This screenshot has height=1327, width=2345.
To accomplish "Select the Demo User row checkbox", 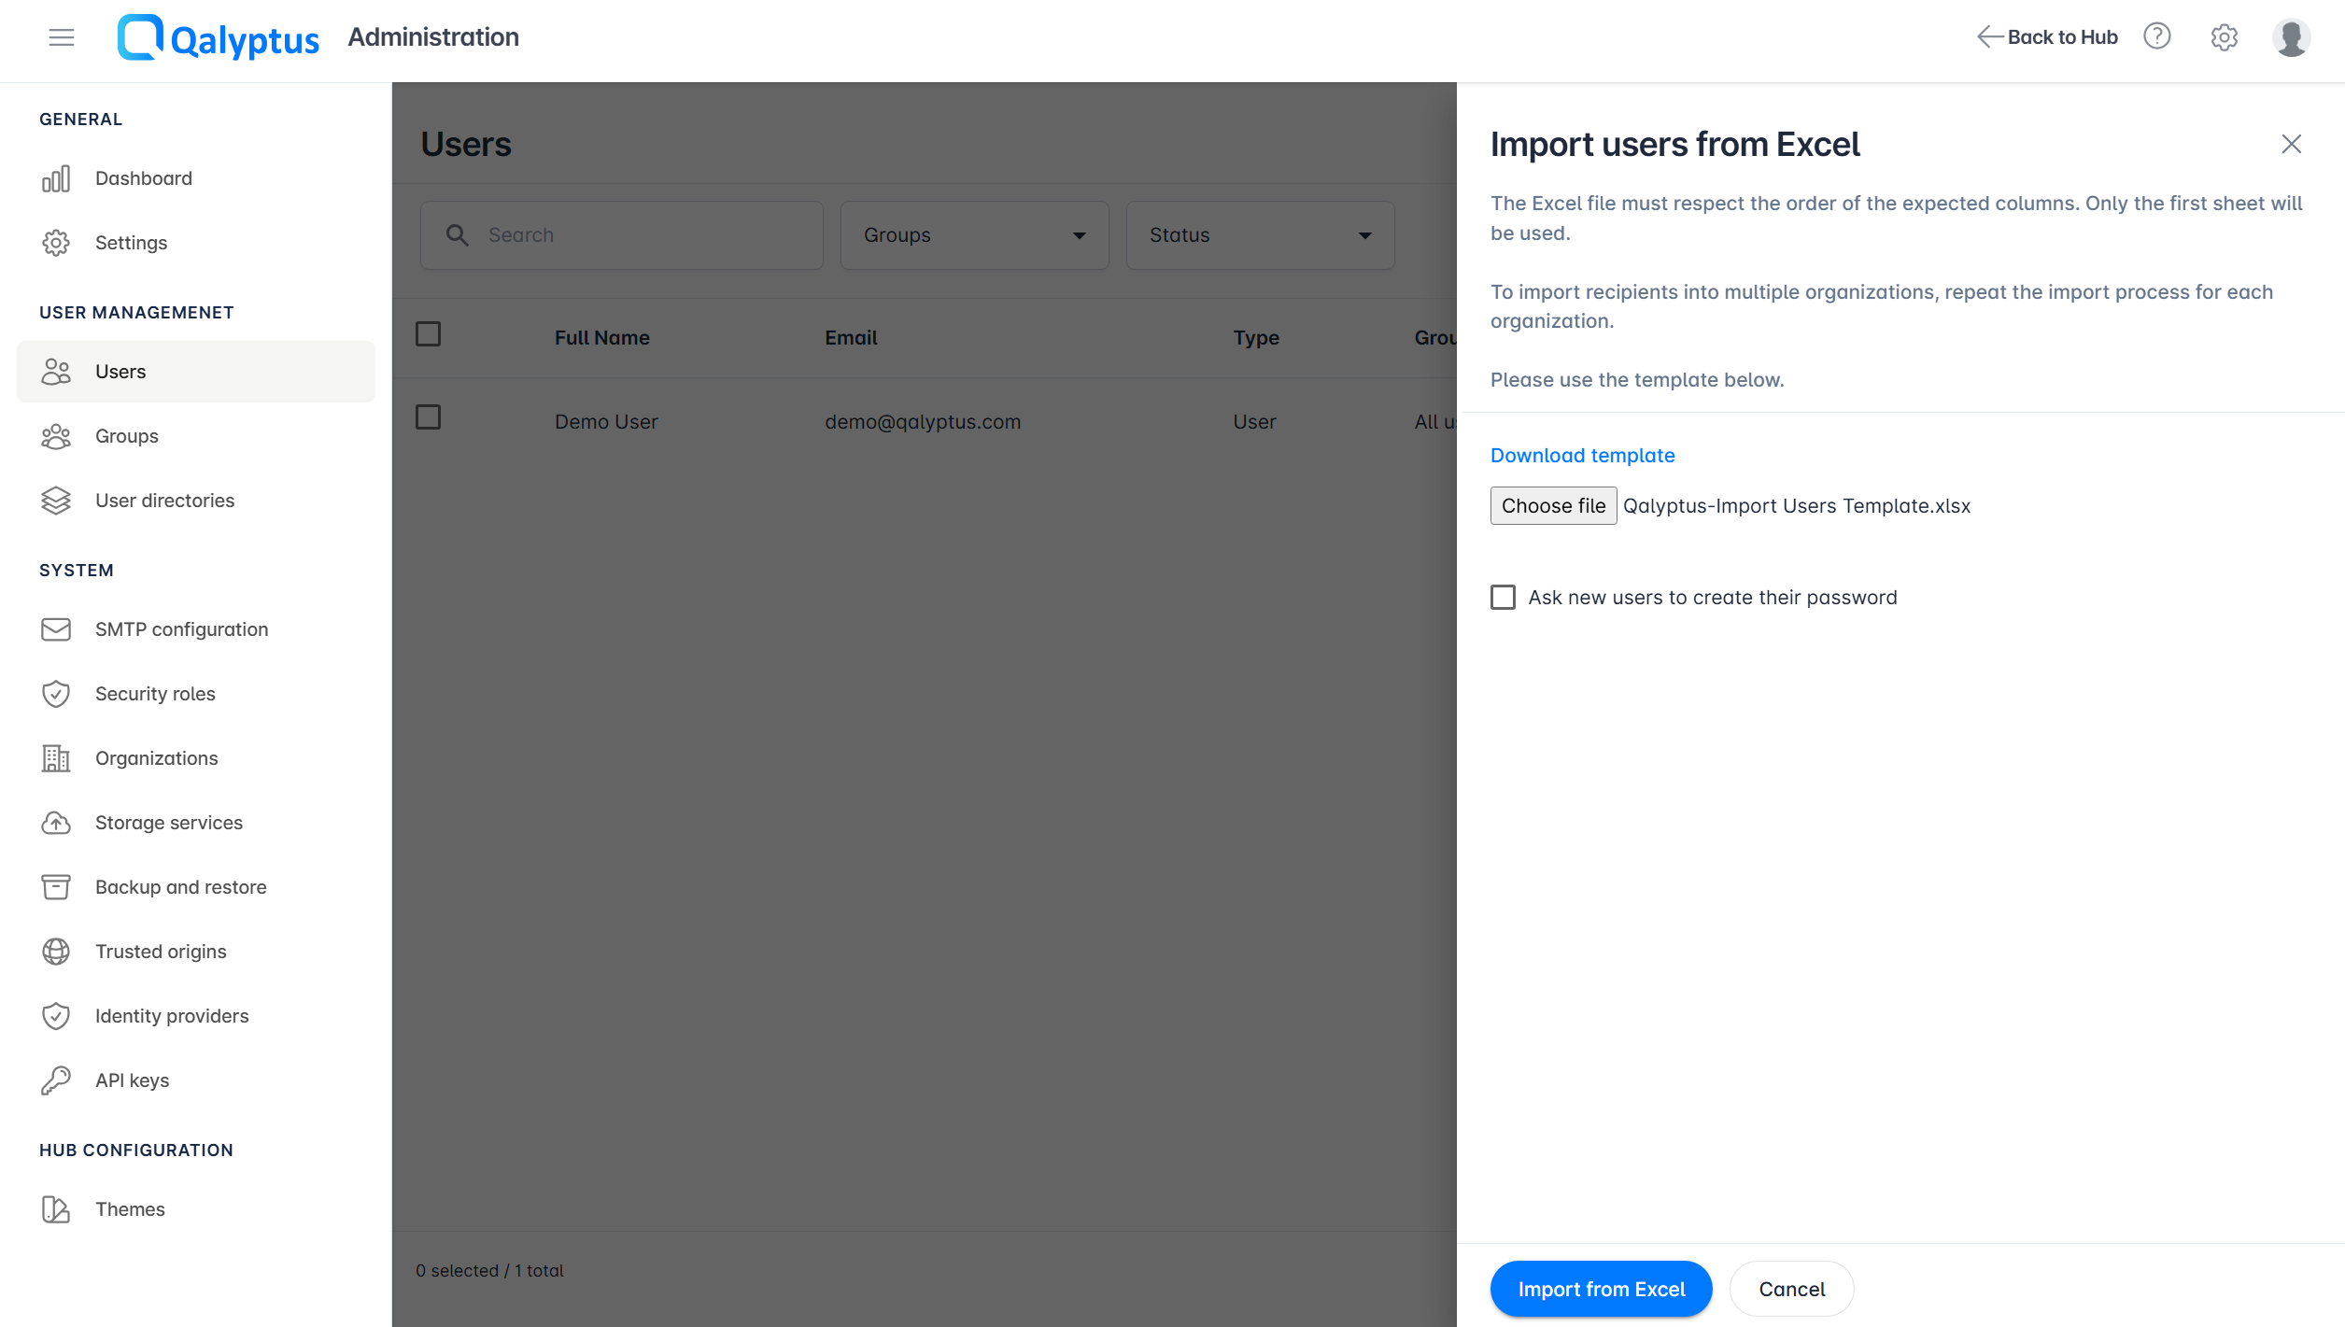I will [x=428, y=417].
